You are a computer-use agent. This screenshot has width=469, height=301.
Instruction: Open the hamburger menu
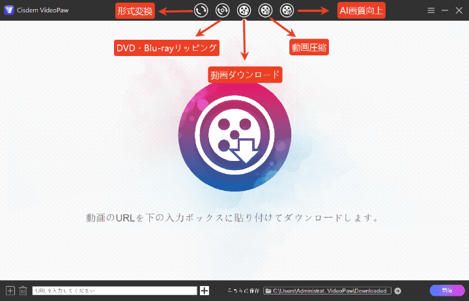431,10
